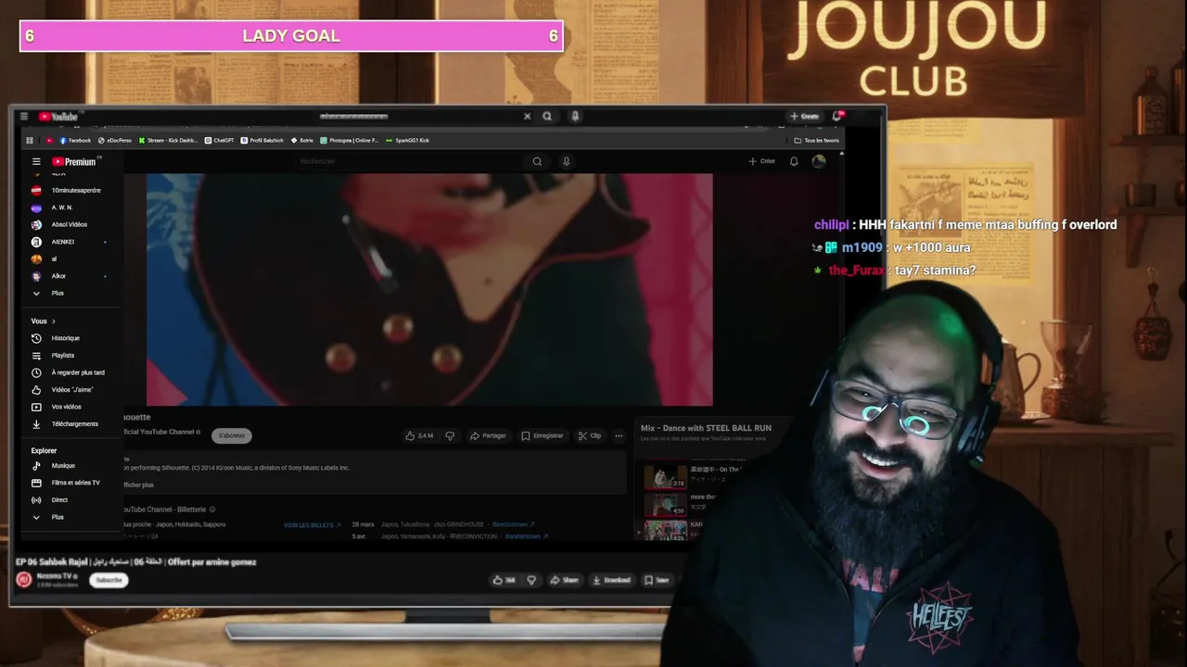Open the three-dot more actions menu
Image resolution: width=1187 pixels, height=667 pixels.
619,435
